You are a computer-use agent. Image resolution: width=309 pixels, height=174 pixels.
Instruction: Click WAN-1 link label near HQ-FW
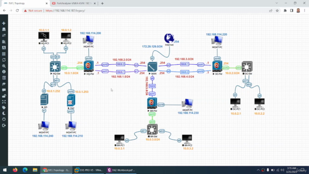tap(120, 72)
